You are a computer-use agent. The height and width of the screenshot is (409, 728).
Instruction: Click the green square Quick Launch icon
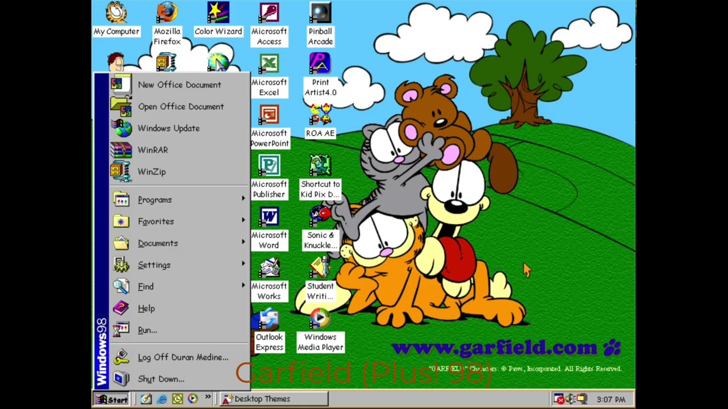pyautogui.click(x=177, y=399)
